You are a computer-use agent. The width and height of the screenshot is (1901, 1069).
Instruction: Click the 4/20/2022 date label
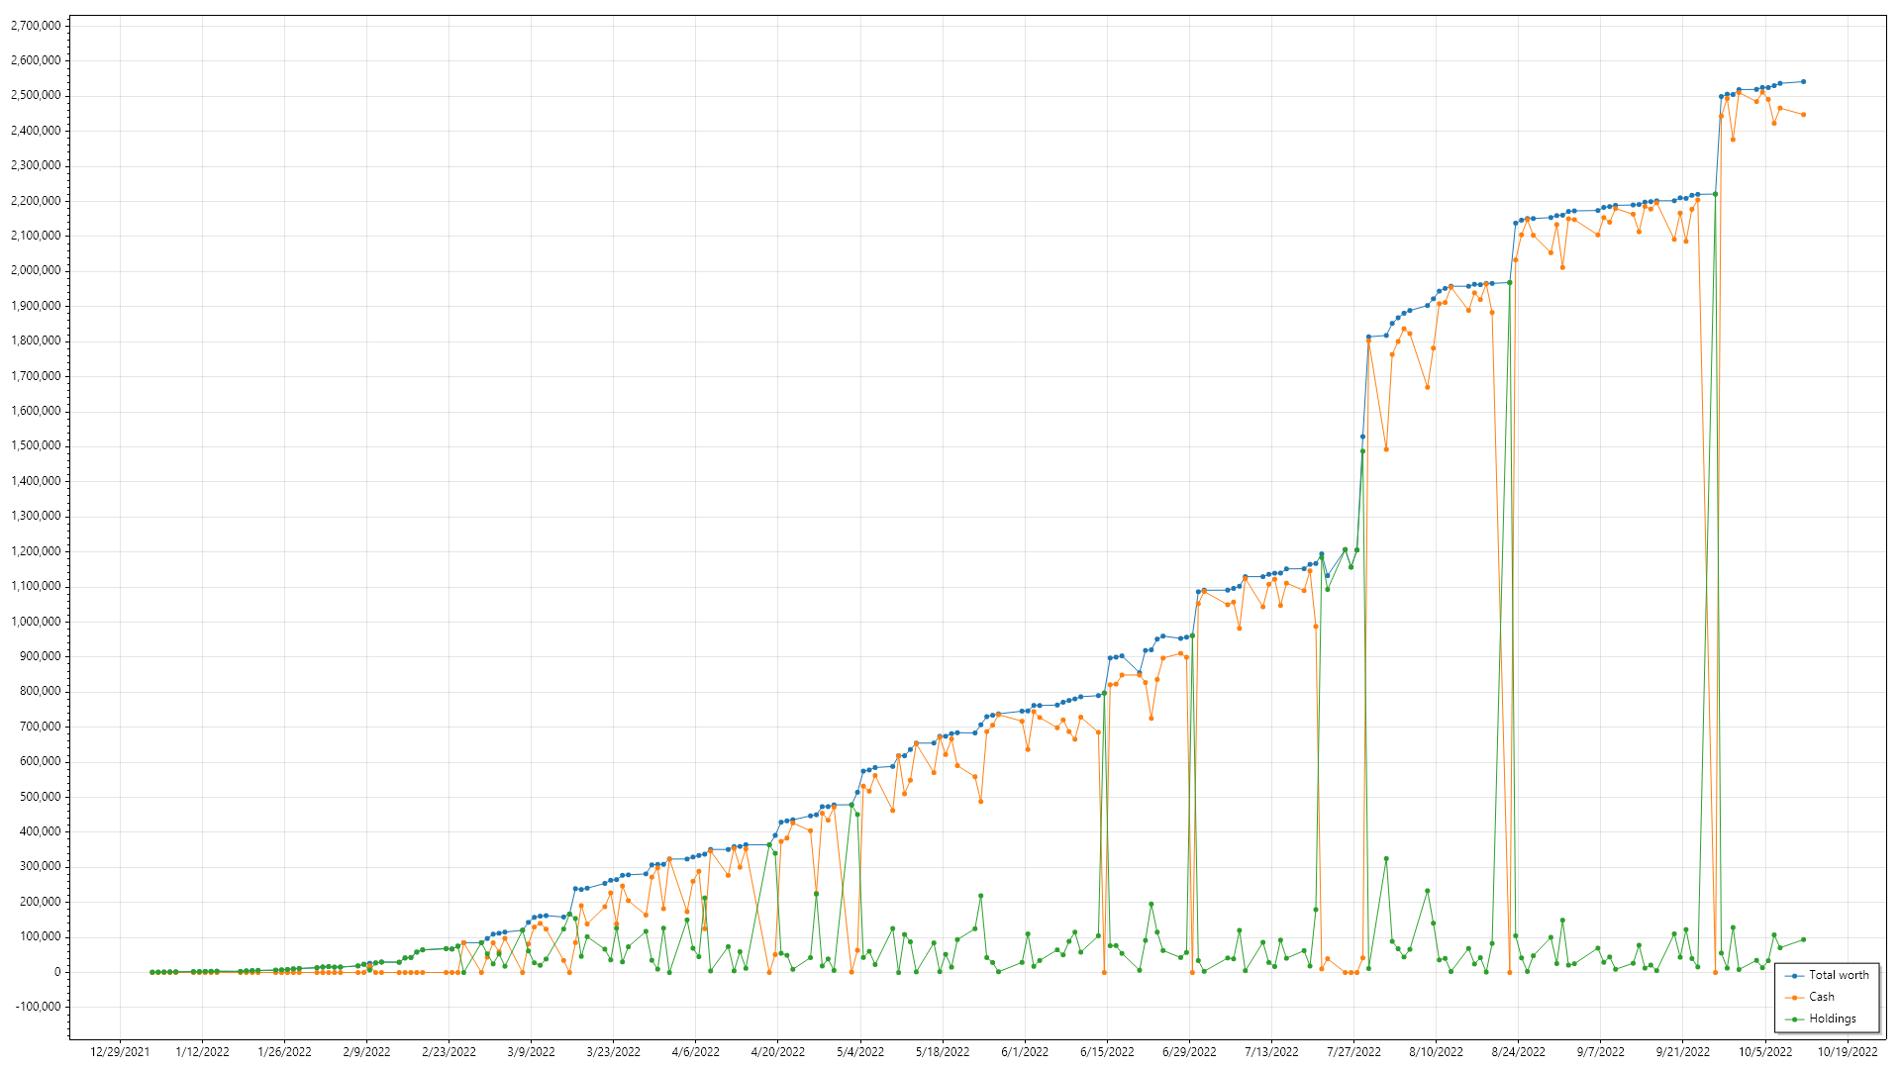click(777, 1052)
